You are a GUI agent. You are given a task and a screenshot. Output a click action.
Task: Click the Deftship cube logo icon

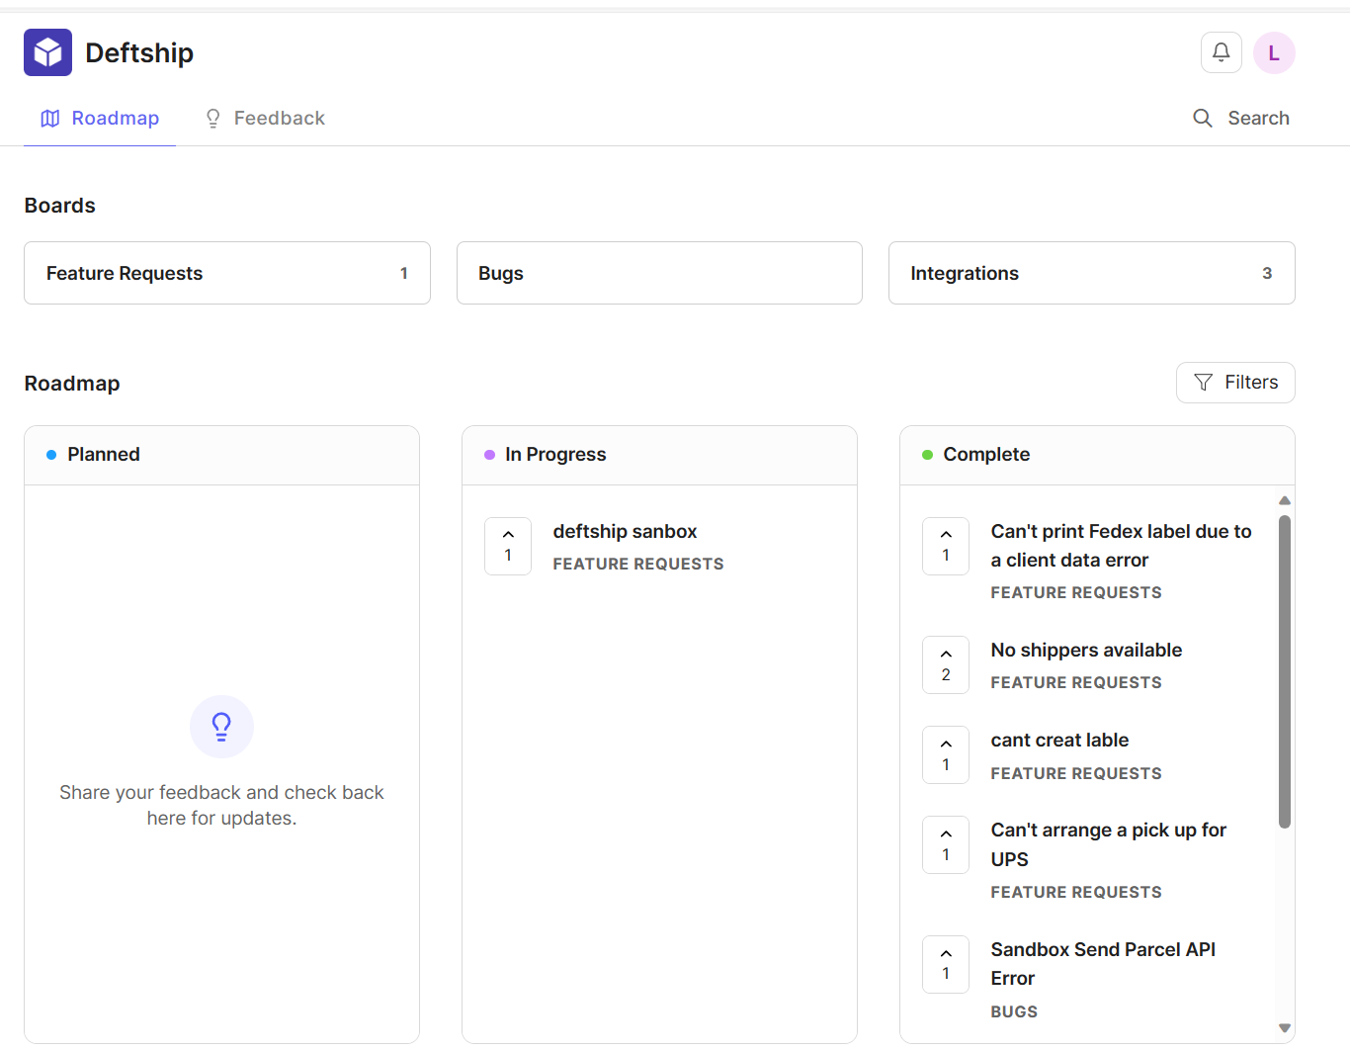(x=47, y=52)
